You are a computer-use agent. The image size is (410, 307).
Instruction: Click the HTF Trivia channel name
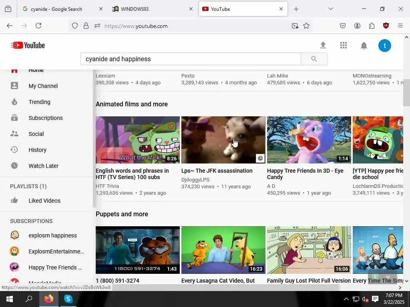[107, 186]
